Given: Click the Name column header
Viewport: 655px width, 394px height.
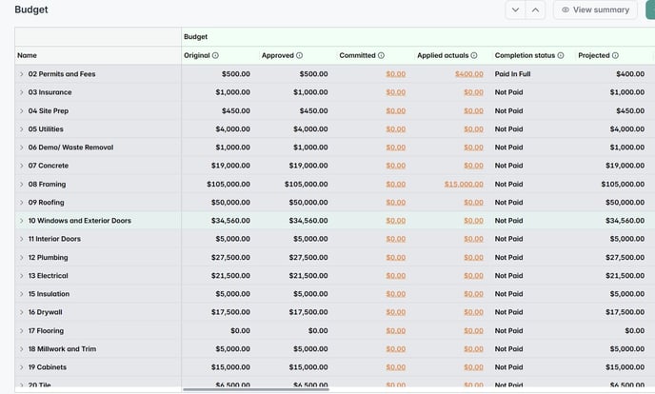Looking at the screenshot, I should pyautogui.click(x=98, y=55).
